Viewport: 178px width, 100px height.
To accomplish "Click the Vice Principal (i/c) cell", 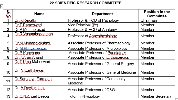I will click(x=102, y=25).
